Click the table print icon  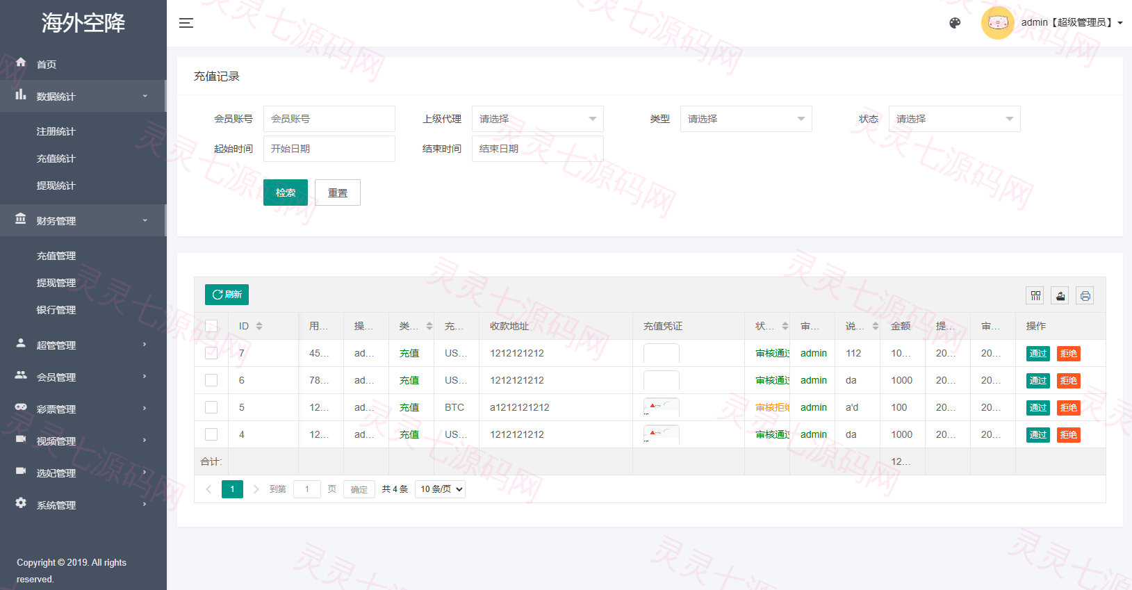tap(1085, 296)
